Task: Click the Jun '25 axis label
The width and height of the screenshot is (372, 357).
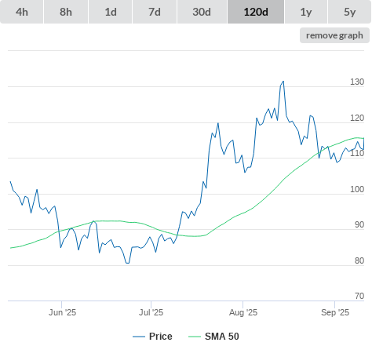Action: [62, 312]
